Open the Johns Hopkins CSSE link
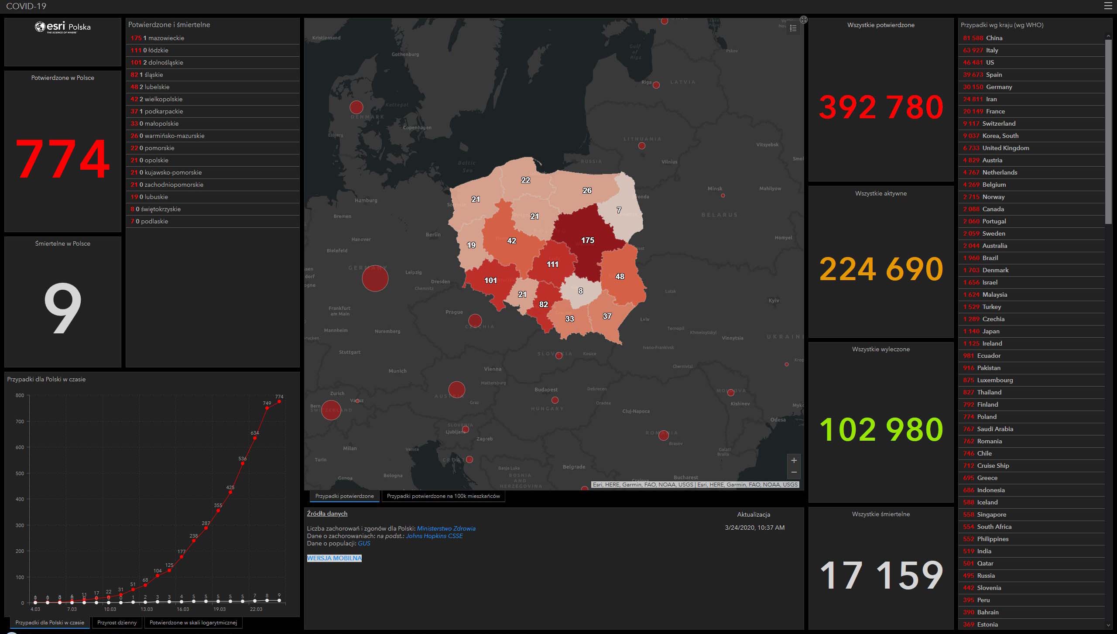The image size is (1117, 634). tap(434, 536)
